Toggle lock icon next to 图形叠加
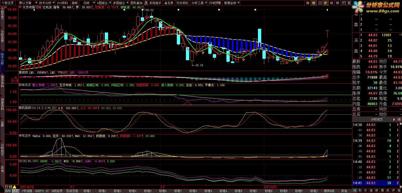This screenshot has height=193, width=402. tap(146, 3)
